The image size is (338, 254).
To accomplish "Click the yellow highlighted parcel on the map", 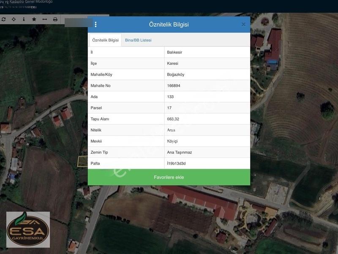I will click(x=82, y=161).
